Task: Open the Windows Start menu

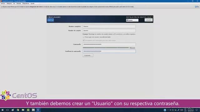Action: tap(2, 110)
